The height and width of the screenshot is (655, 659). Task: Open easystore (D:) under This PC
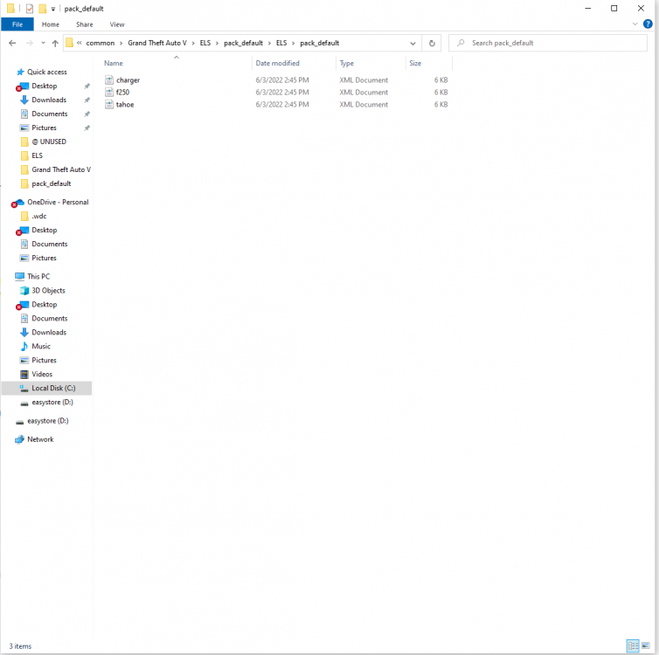[x=52, y=402]
